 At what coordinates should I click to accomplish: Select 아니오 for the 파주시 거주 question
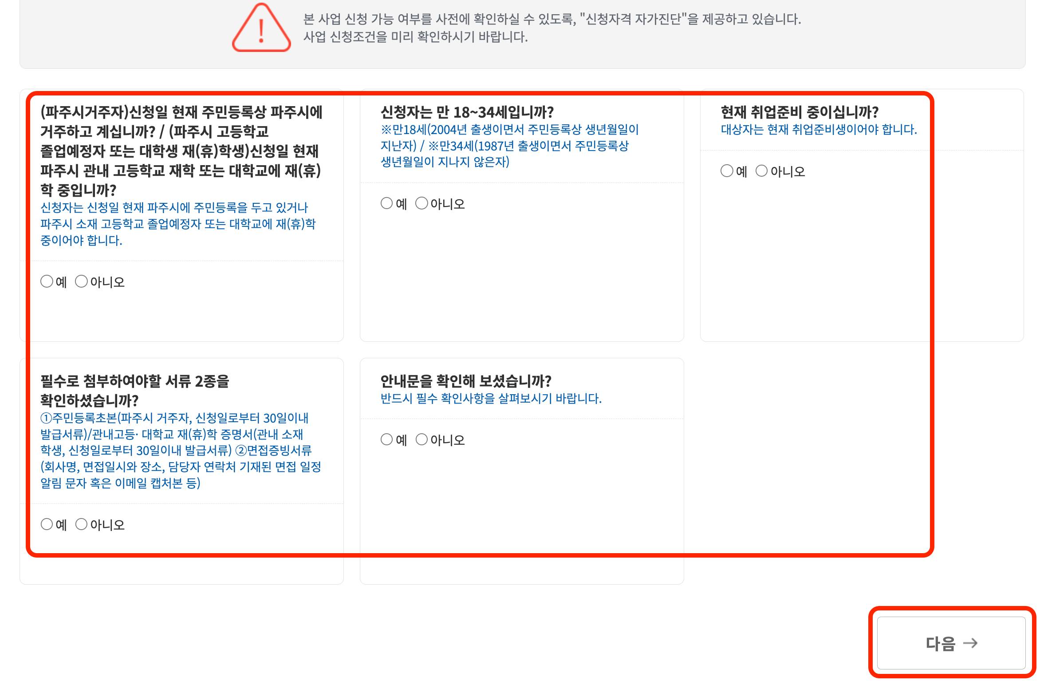[82, 281]
